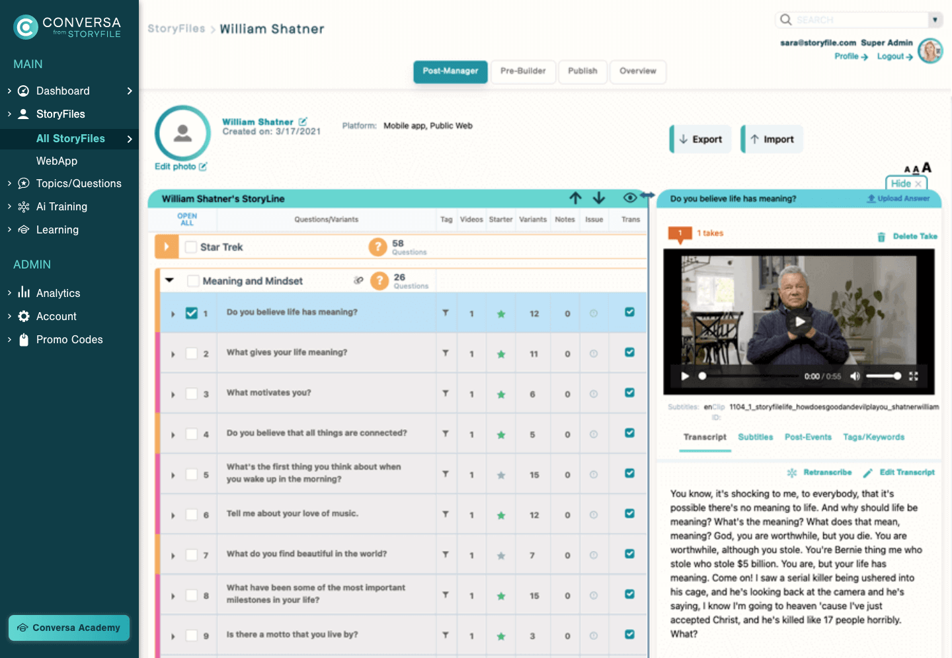This screenshot has width=952, height=658.
Task: Click the Edit Transcript pencil icon
Action: tap(867, 473)
